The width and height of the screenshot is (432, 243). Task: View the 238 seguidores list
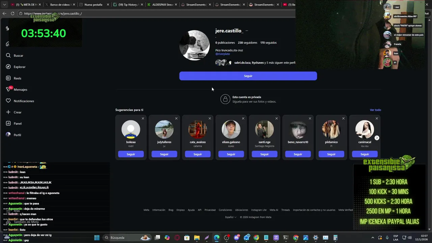(247, 43)
